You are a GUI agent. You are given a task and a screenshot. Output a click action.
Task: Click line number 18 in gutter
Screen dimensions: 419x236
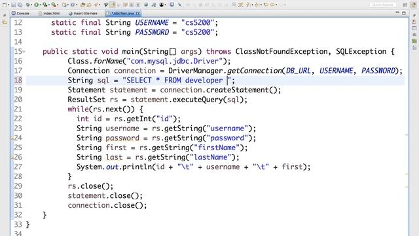coord(18,80)
